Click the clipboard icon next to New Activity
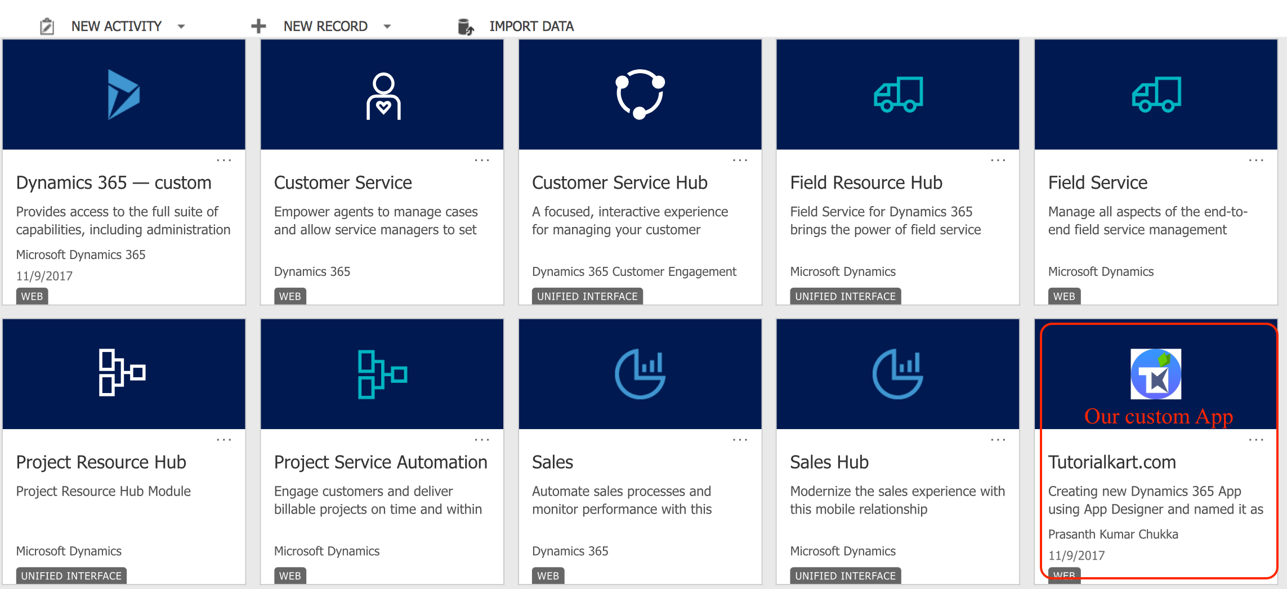This screenshot has height=589, width=1287. pyautogui.click(x=47, y=25)
